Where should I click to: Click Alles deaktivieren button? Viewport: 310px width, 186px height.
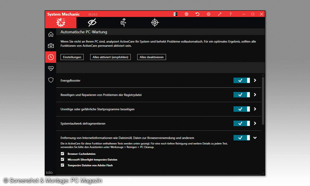(x=152, y=57)
